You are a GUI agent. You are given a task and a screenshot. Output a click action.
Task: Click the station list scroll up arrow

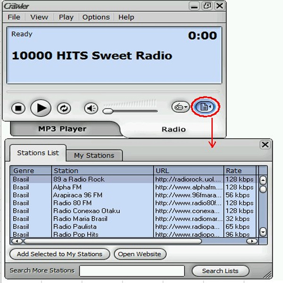click(263, 180)
